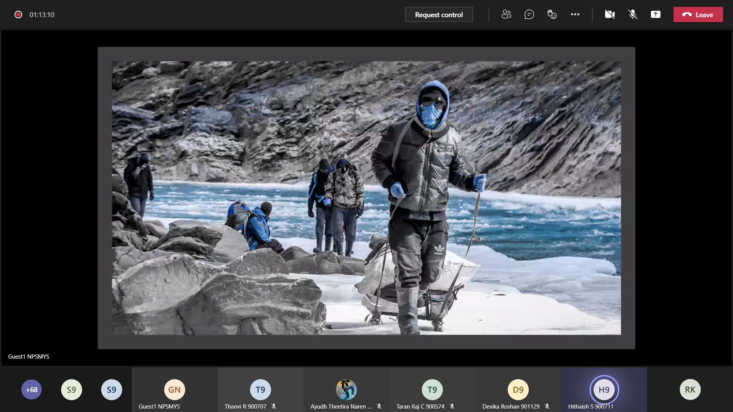Screen dimensions: 733x412
Task: Click the share content icon
Action: (x=656, y=14)
